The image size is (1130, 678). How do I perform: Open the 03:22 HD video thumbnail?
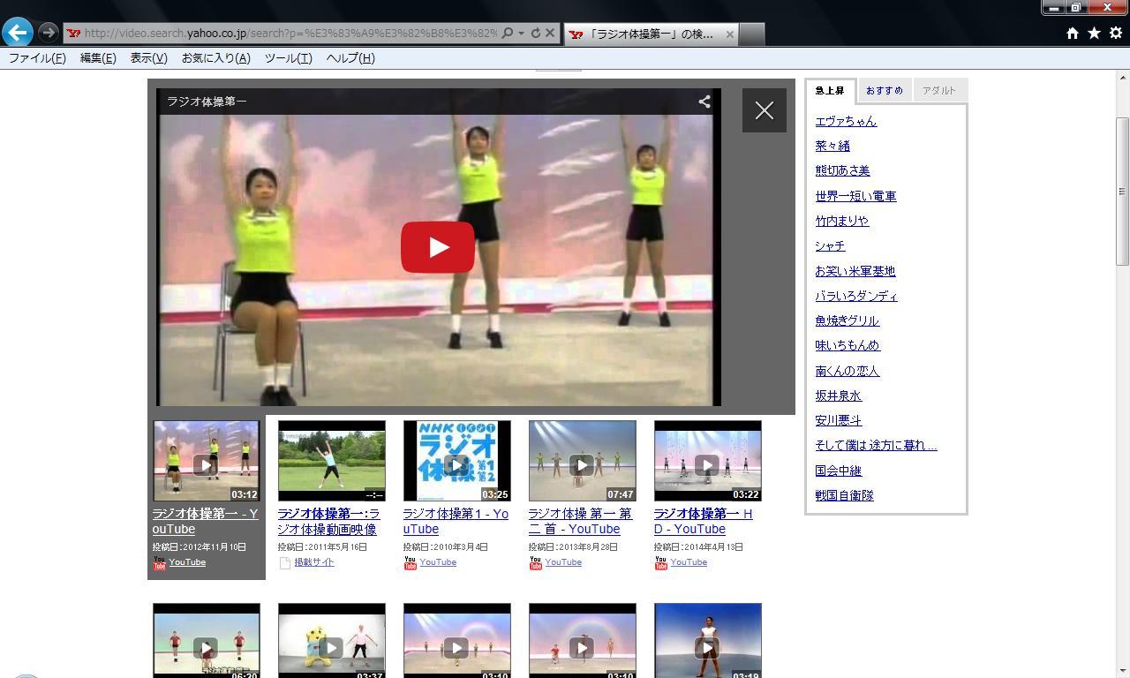[x=708, y=461]
